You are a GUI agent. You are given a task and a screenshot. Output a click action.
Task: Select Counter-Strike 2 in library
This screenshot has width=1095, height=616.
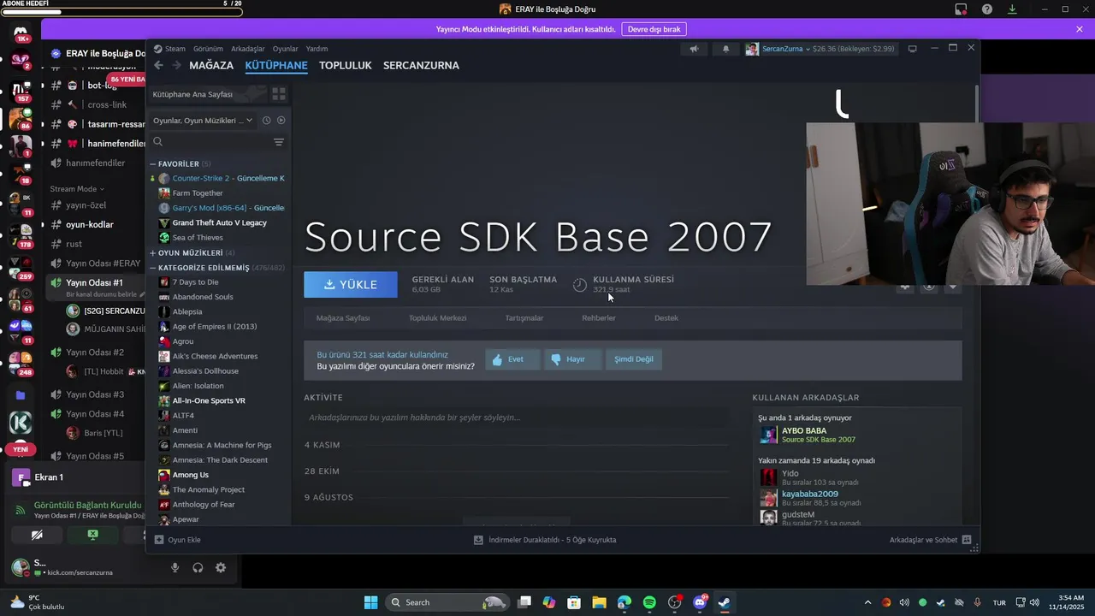point(220,179)
